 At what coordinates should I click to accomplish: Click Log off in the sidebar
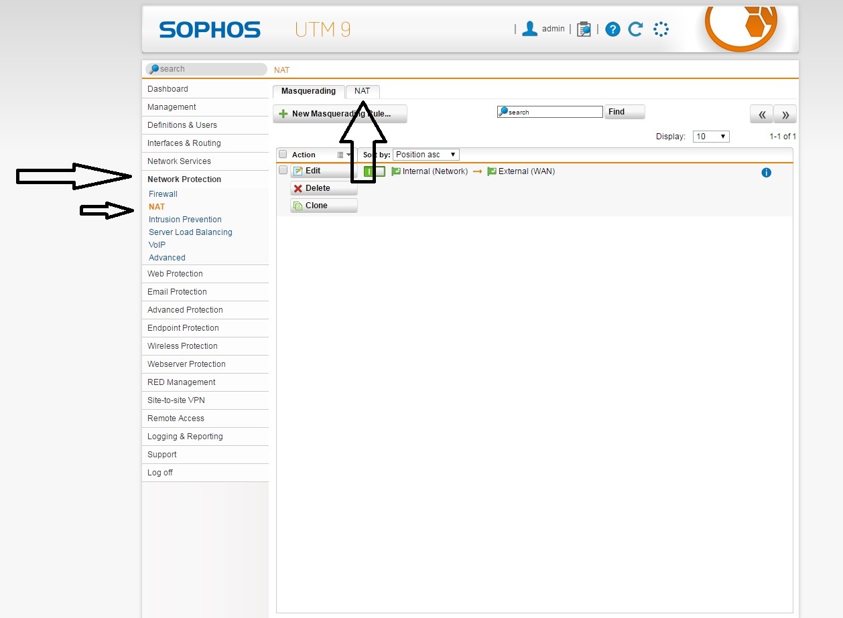(x=205, y=473)
